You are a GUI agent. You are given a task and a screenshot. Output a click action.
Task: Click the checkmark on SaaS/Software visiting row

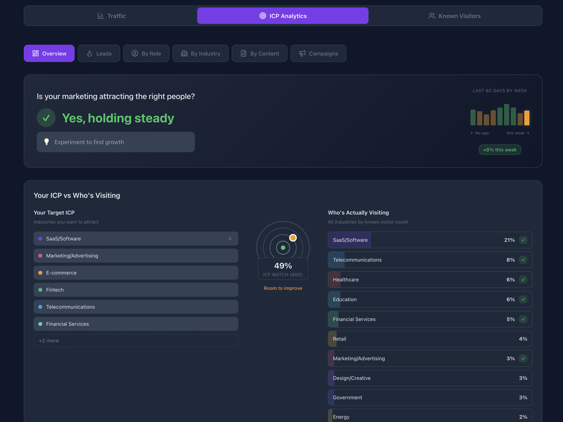click(x=523, y=240)
